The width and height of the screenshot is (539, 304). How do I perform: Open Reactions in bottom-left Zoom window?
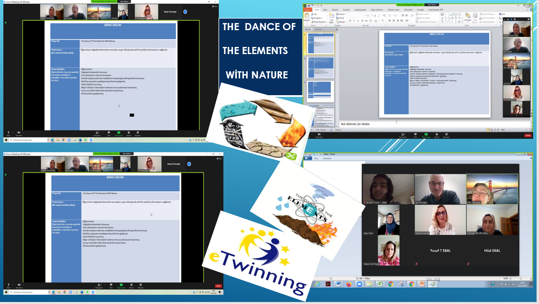(x=141, y=286)
